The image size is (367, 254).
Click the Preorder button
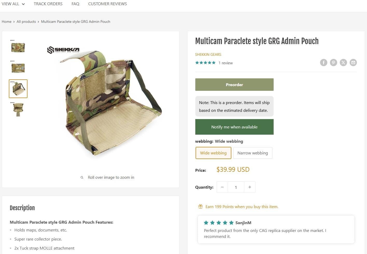coord(234,85)
